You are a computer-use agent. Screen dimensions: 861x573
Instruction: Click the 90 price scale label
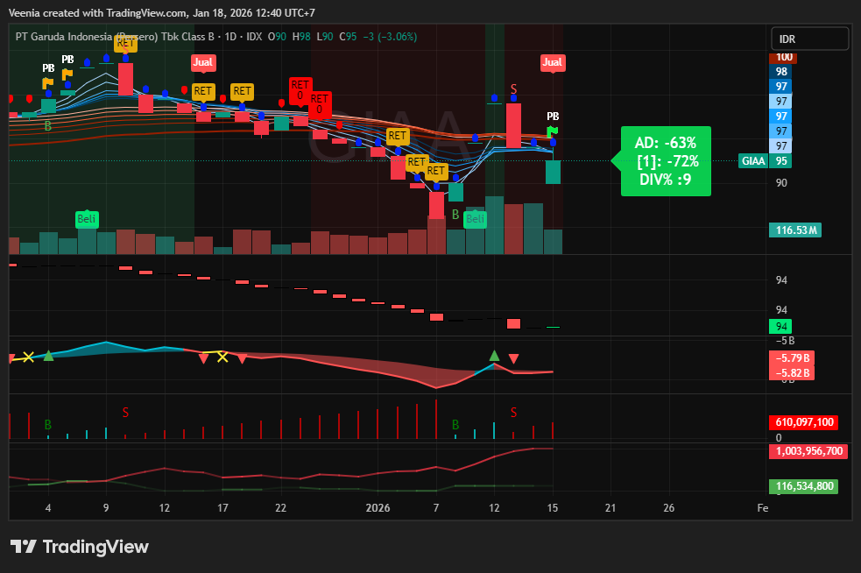tap(781, 183)
